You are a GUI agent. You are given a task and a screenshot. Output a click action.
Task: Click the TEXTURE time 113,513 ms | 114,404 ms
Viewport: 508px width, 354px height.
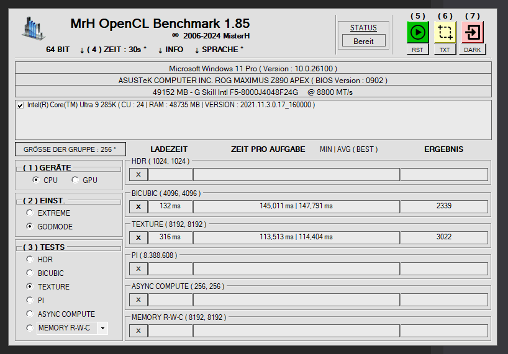[x=296, y=237]
